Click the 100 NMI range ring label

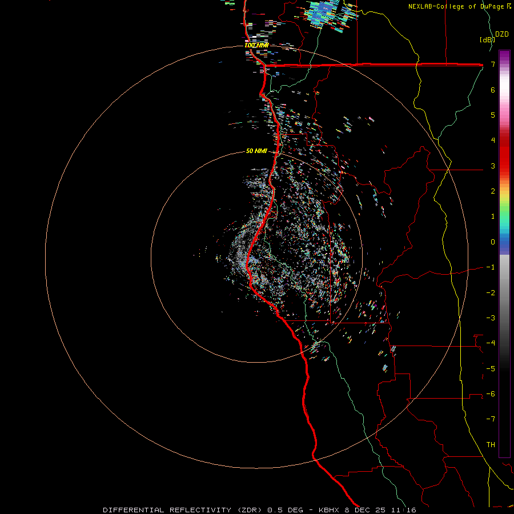pyautogui.click(x=256, y=45)
